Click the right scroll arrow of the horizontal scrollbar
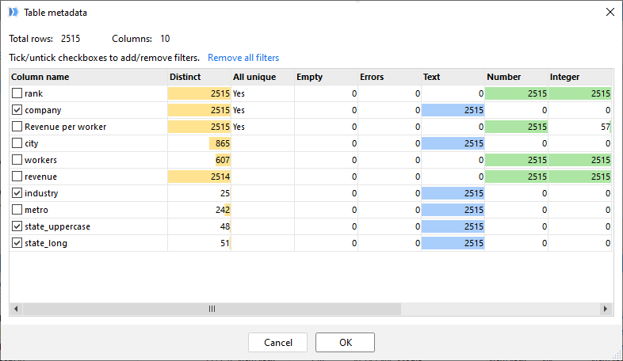 coord(605,309)
